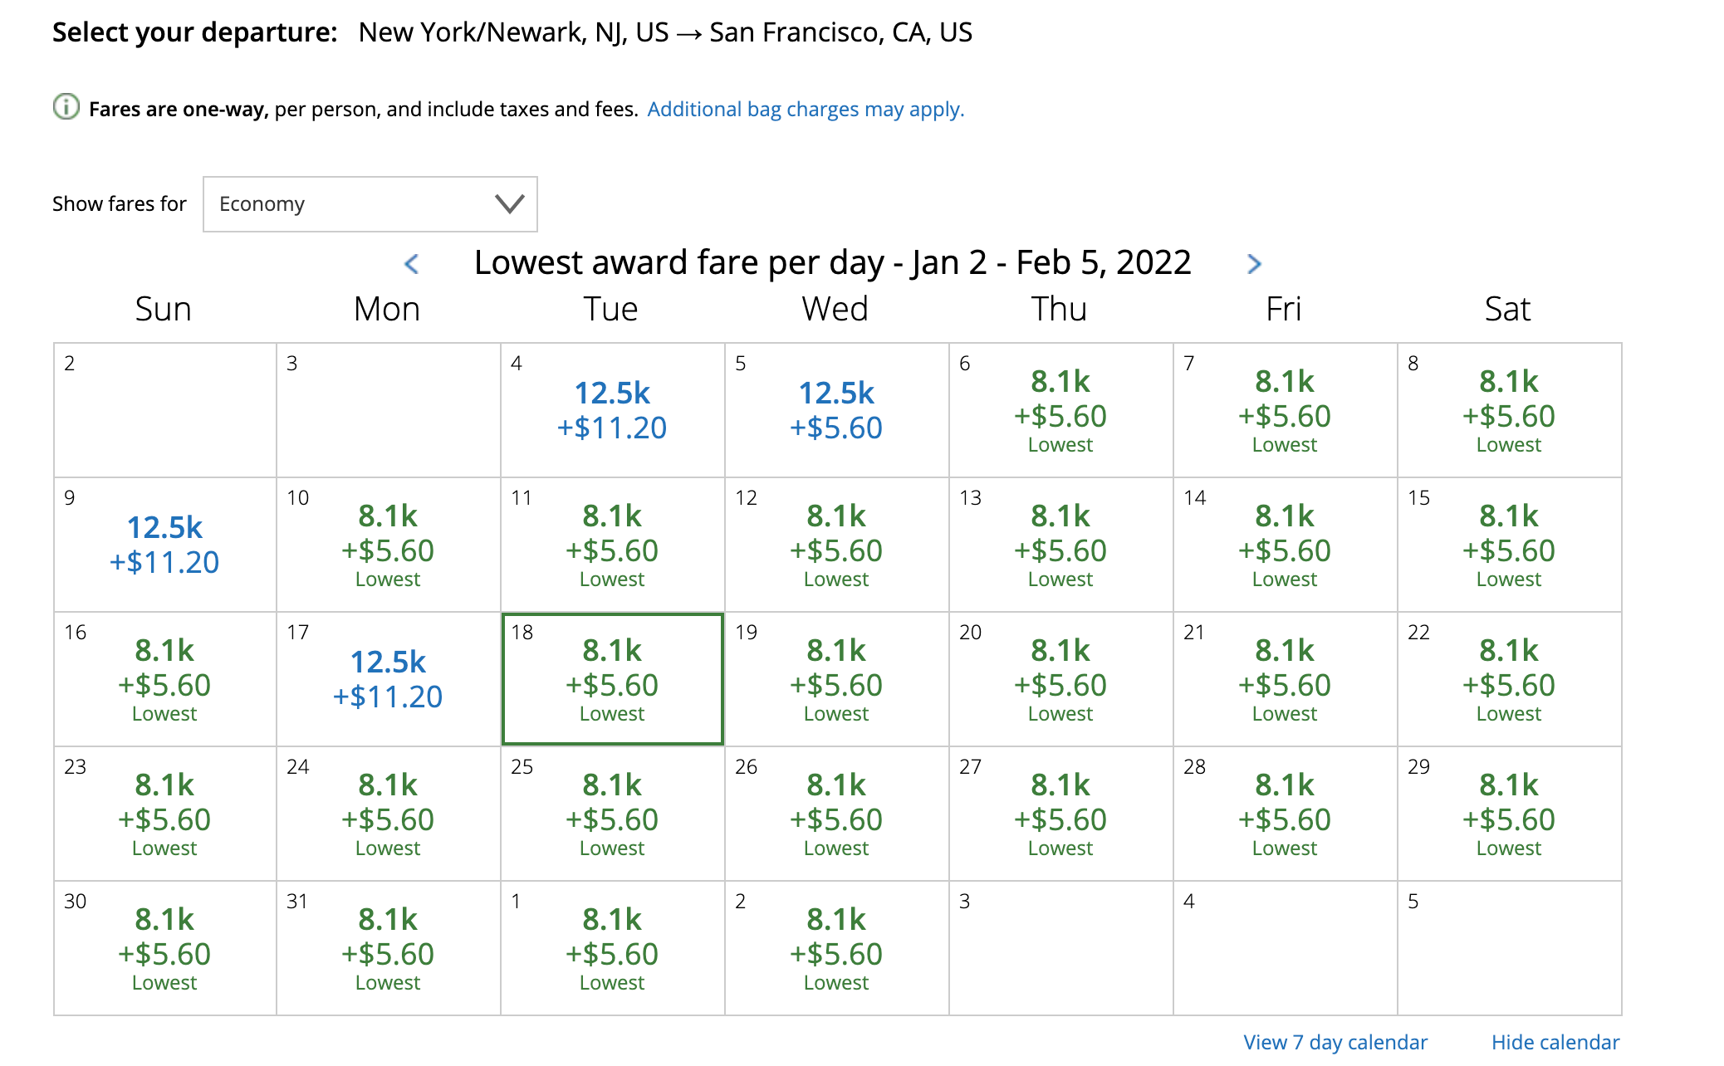The width and height of the screenshot is (1724, 1066).
Task: Choose February 1 8.1k fare
Action: (x=612, y=948)
